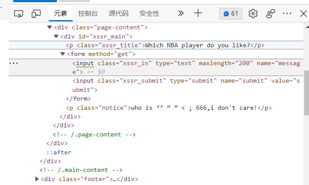Select the p class notice line
This screenshot has width=309, height=185.
169,108
